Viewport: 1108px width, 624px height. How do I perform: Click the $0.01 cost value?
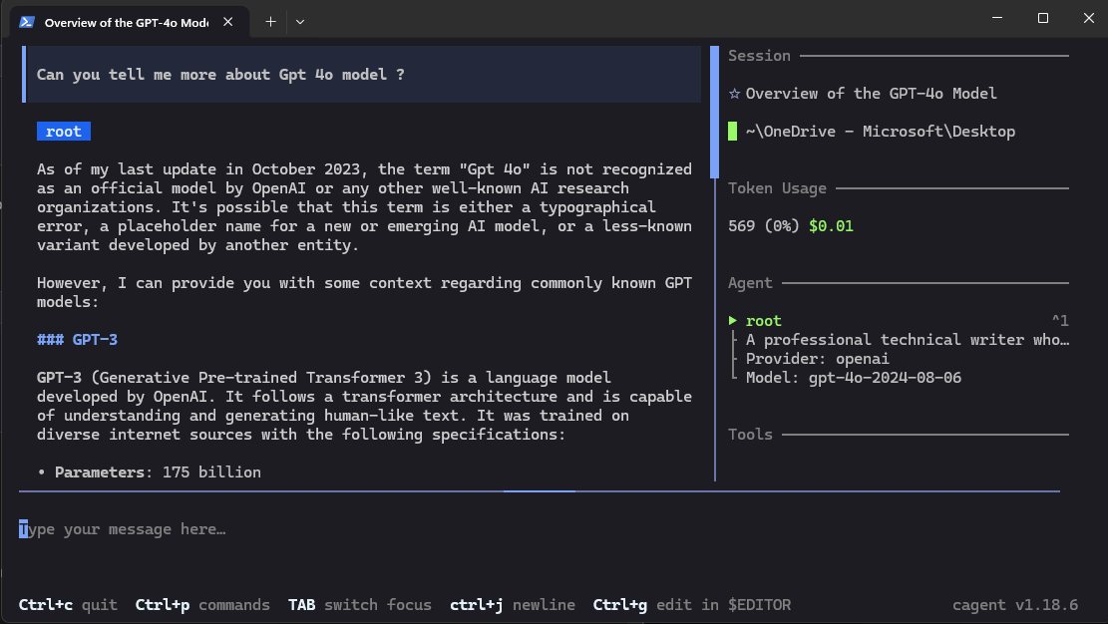tap(831, 226)
